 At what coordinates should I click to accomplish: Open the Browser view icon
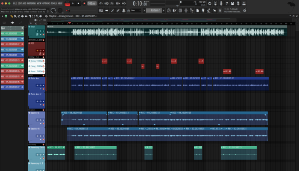click(x=192, y=11)
